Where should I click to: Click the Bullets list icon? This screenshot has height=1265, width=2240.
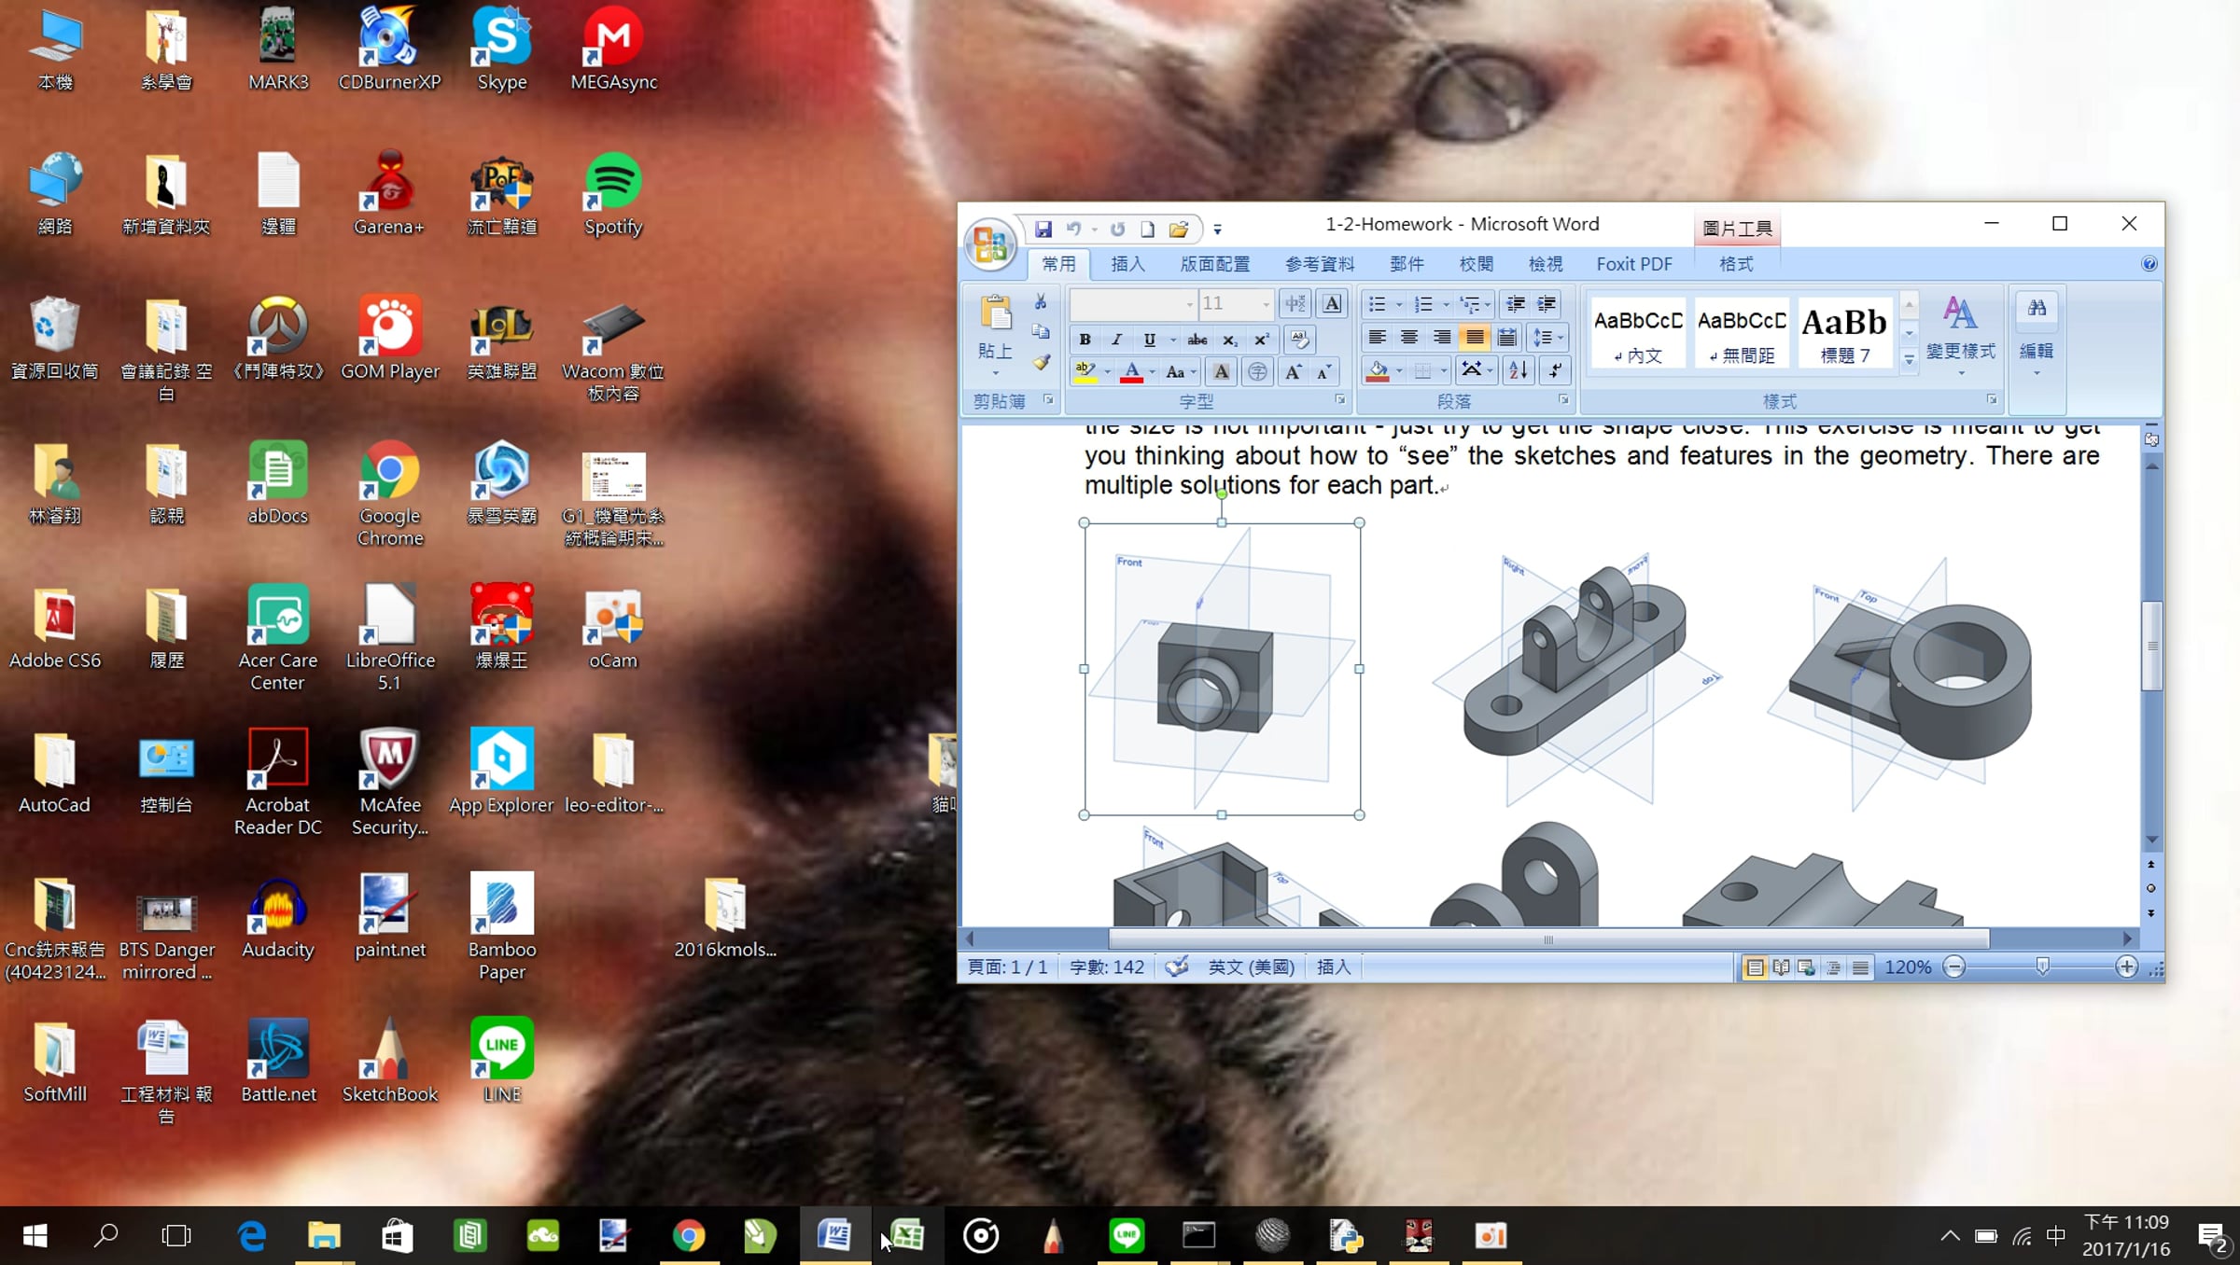(x=1378, y=304)
